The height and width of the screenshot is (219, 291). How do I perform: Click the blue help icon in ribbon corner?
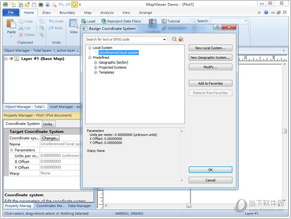click(x=266, y=13)
